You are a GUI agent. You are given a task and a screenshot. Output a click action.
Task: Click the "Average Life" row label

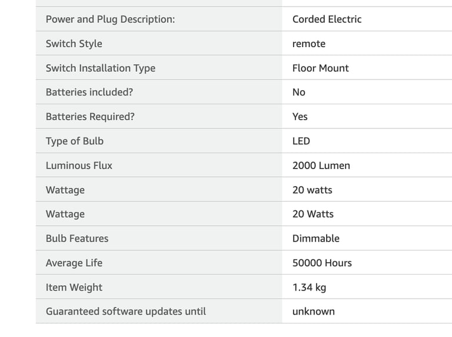[74, 263]
